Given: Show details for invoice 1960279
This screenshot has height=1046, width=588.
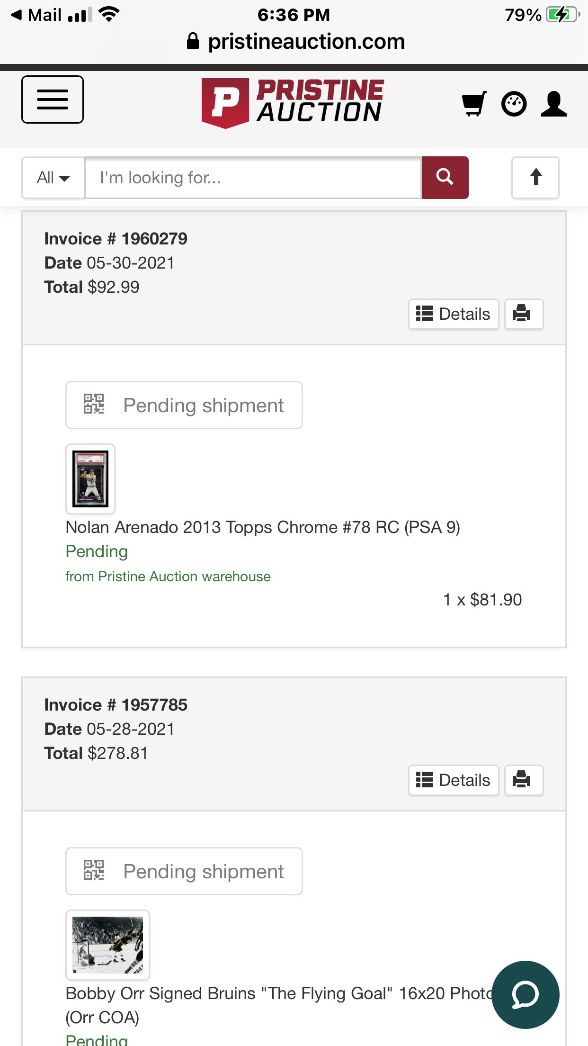Looking at the screenshot, I should click(x=453, y=314).
